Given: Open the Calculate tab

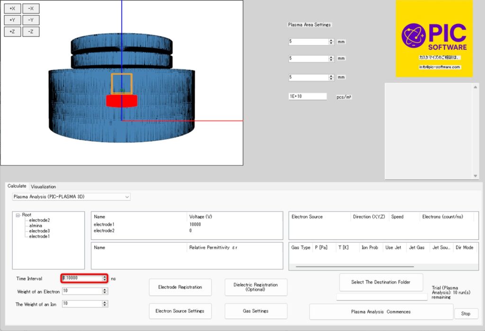Looking at the screenshot, I should point(17,186).
